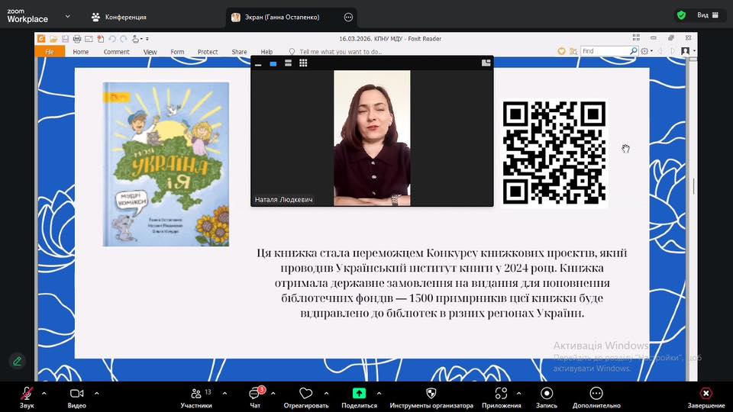Viewport: 733px width, 412px height.
Task: Switch video panel to grid view
Action: [x=303, y=63]
